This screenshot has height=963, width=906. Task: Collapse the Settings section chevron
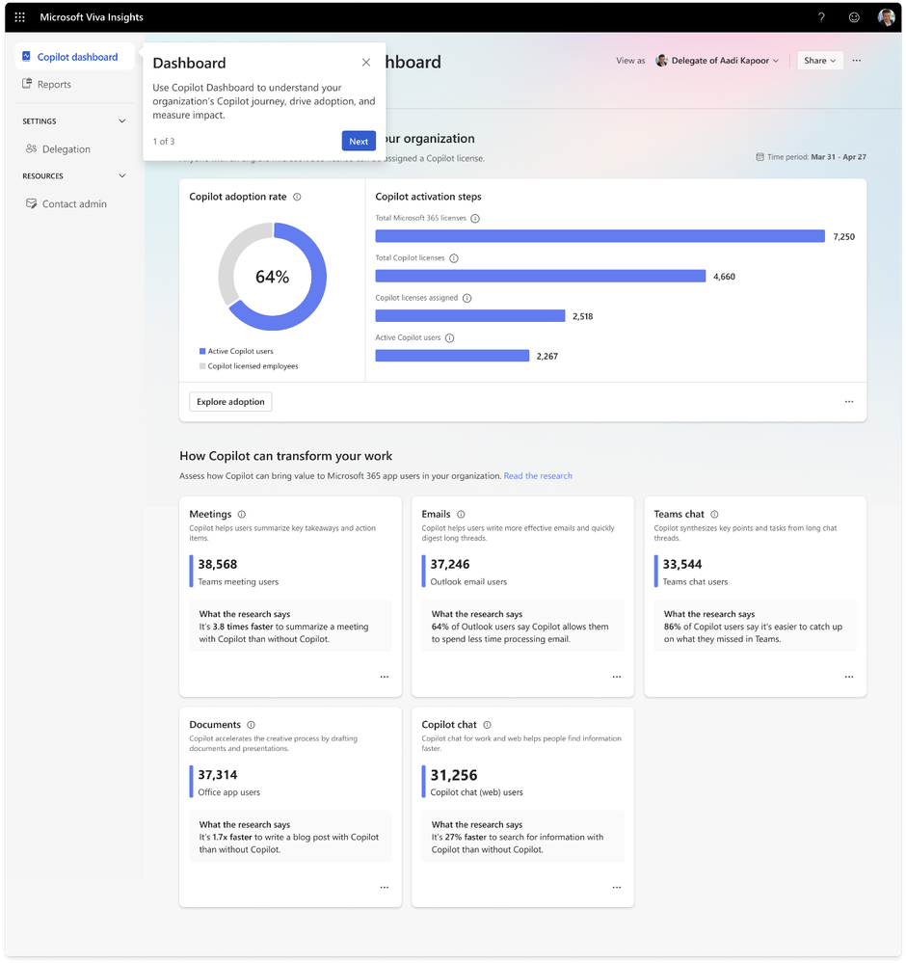click(122, 121)
